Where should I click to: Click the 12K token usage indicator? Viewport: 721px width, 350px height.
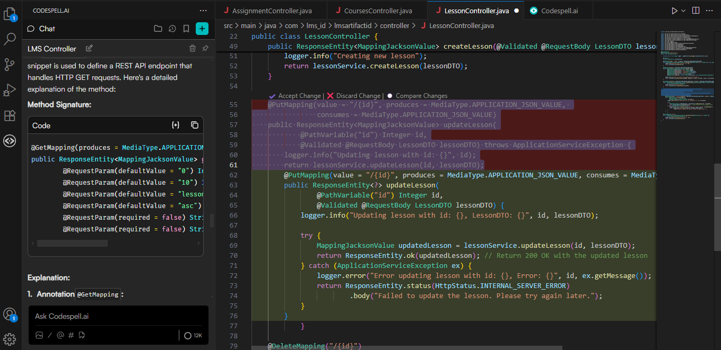(x=193, y=335)
